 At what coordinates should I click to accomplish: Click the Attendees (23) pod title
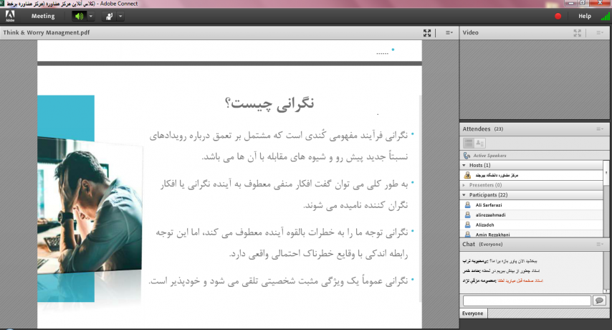click(x=483, y=129)
